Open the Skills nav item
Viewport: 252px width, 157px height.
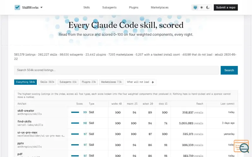[86, 7]
